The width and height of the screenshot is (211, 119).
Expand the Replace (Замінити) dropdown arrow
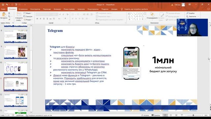click(x=198, y=17)
